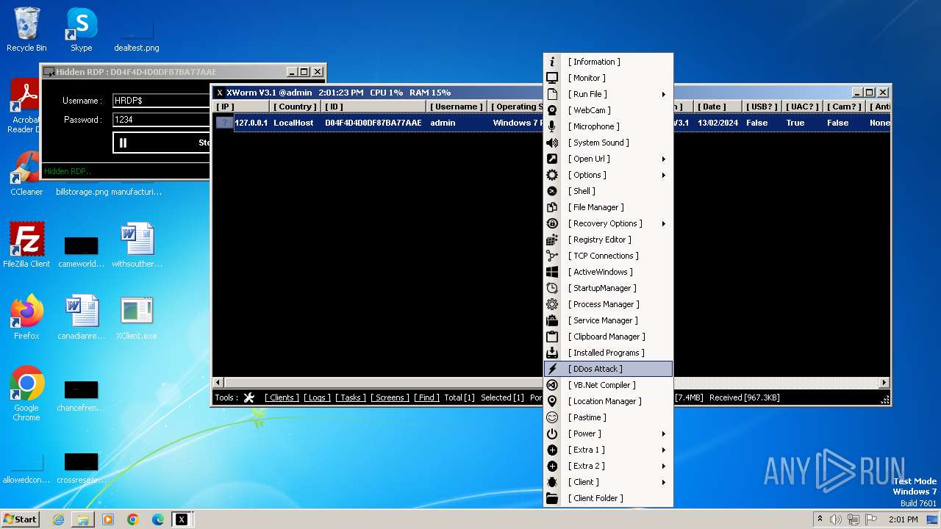Click the ActiveWindows icon
941x529 pixels.
click(x=552, y=272)
